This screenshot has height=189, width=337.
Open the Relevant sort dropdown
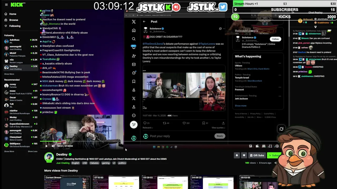click(148, 128)
